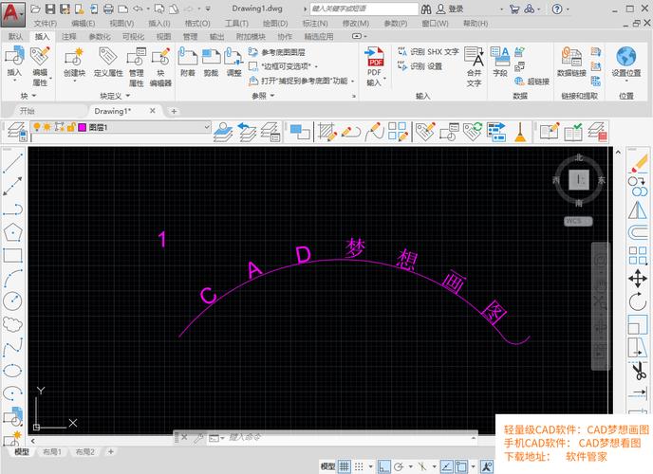The image size is (653, 474).
Task: Toggle the layer lightbulb on/off icon
Action: (x=36, y=126)
